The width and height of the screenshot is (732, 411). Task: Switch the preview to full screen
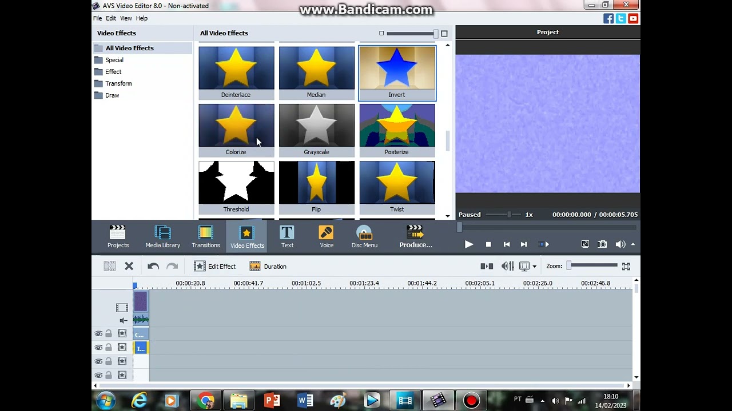pos(585,244)
